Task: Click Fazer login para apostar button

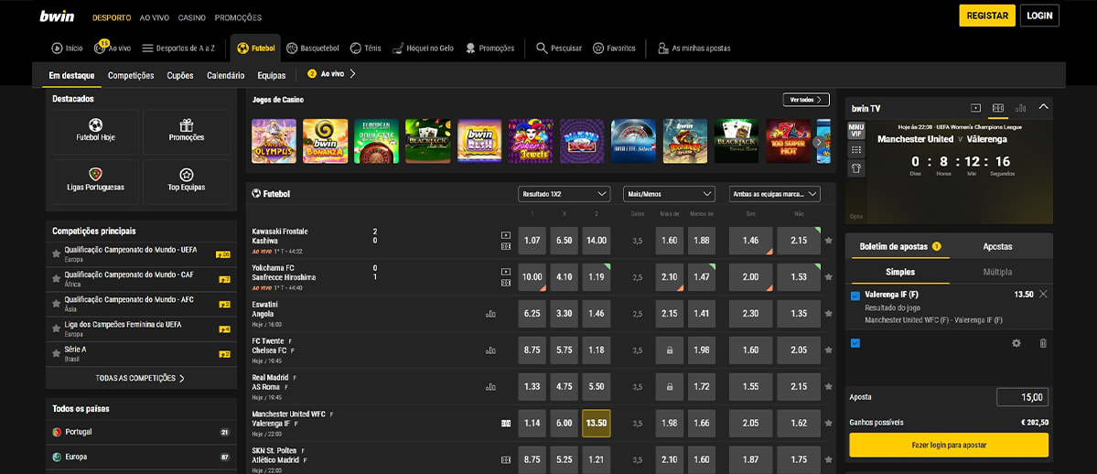Action: [x=949, y=445]
